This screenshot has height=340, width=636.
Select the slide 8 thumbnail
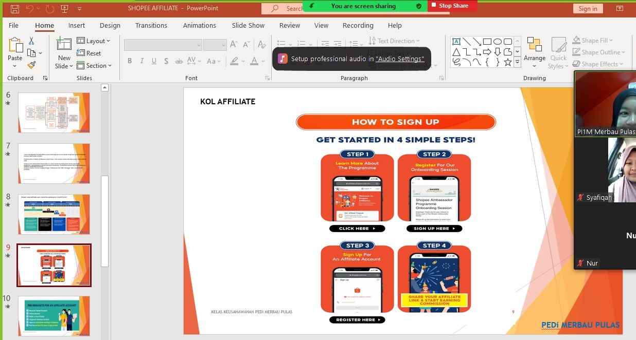54,214
